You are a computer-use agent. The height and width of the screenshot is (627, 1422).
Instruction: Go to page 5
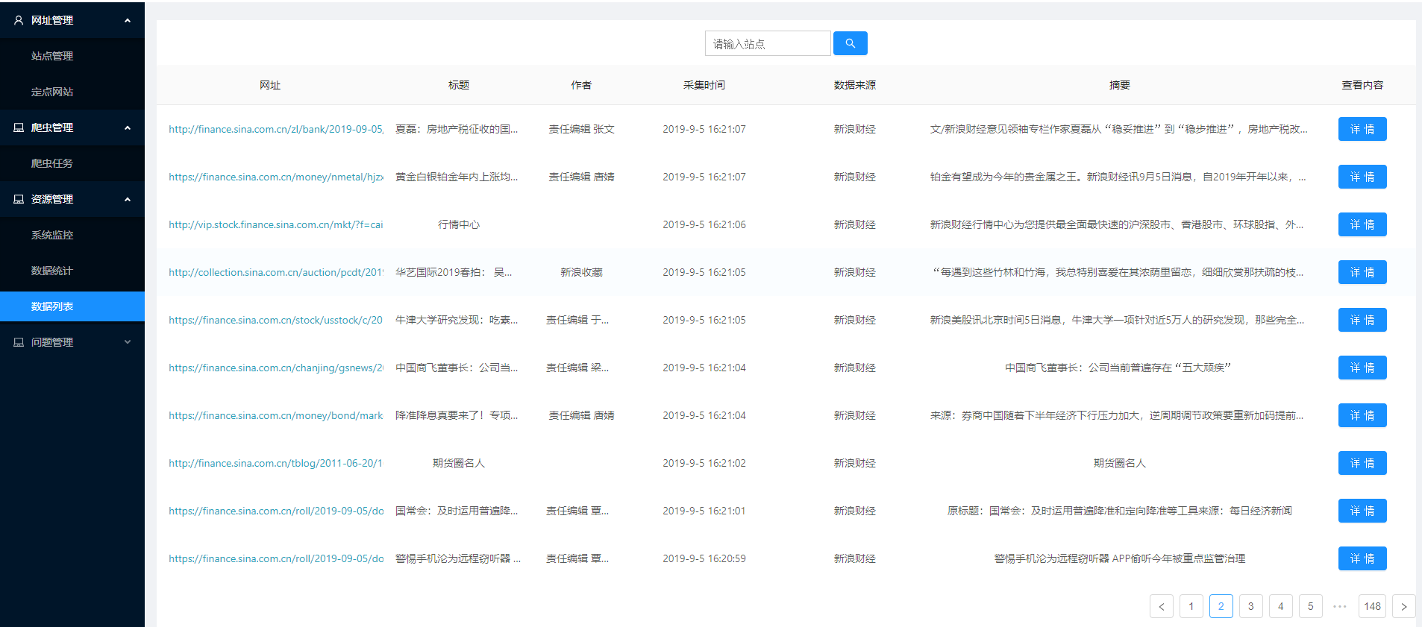[x=1311, y=606]
